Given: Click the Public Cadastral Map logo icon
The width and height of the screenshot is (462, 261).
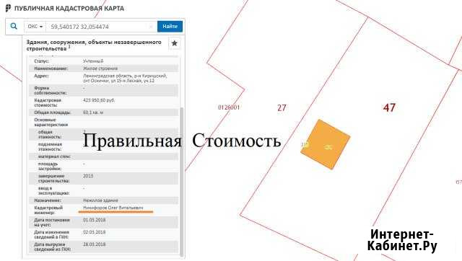Looking at the screenshot, I should click(8, 8).
